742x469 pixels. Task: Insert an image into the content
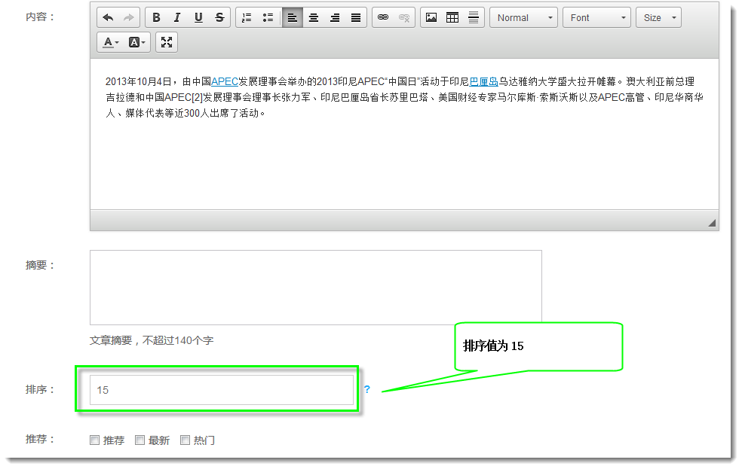431,18
